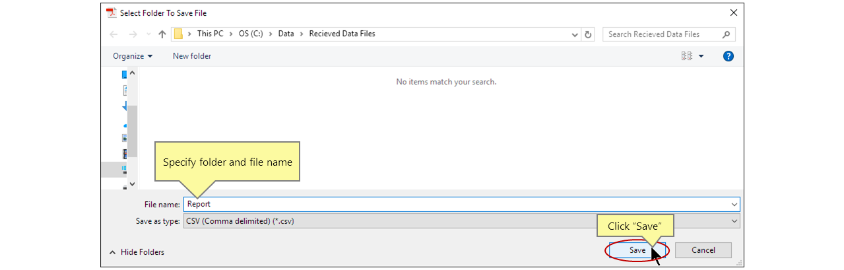844x270 pixels.
Task: Click the Forward navigation arrow
Action: [133, 34]
